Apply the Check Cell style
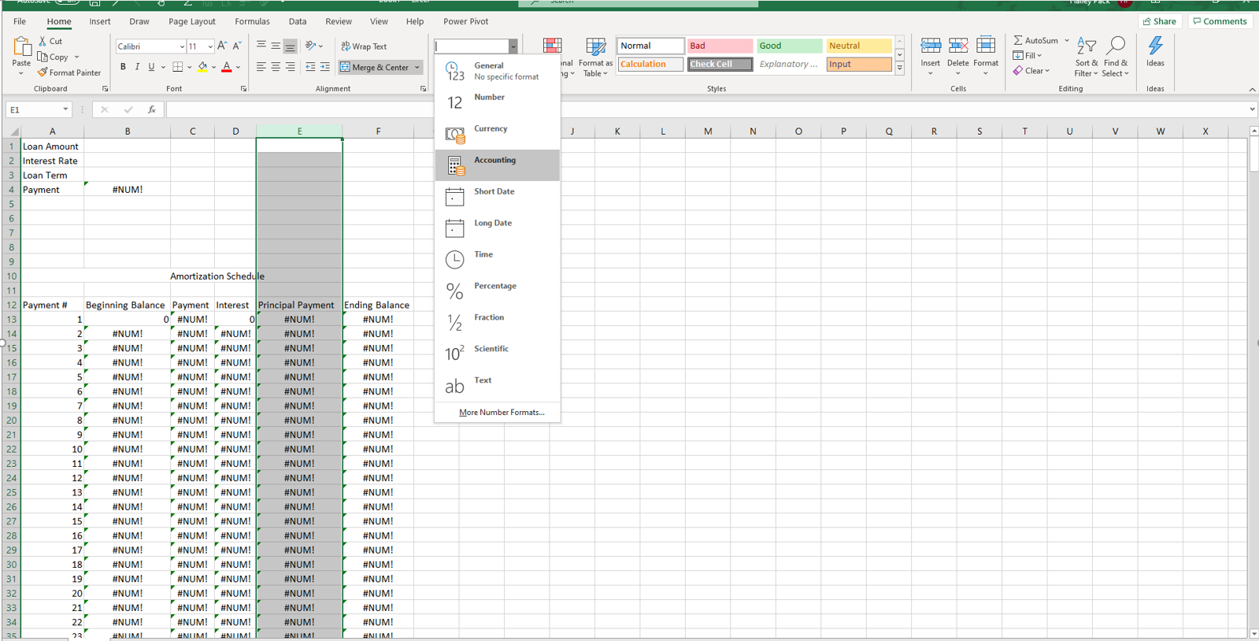This screenshot has width=1259, height=641. 720,65
